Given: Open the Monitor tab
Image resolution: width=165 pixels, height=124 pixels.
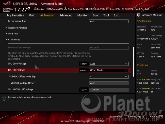Looking at the screenshot, I should coord(82,15).
